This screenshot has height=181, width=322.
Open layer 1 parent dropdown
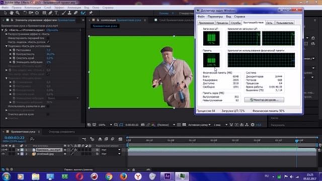[x=111, y=150]
